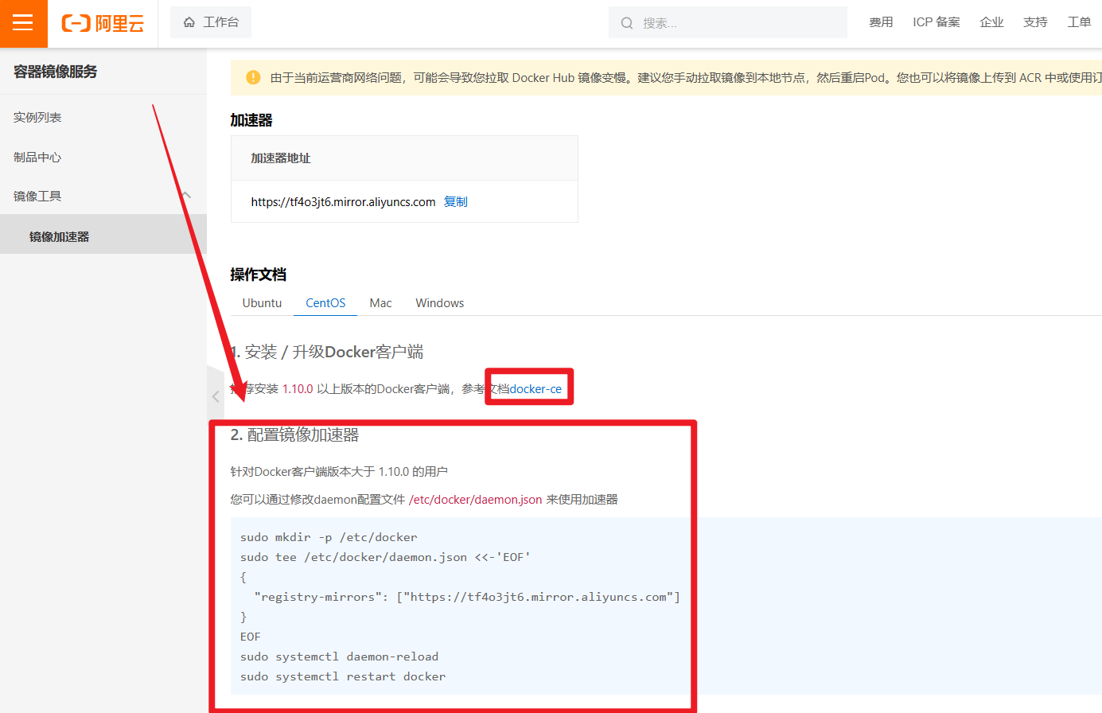
Task: Click the Alibaba Cloud logo
Action: point(103,23)
